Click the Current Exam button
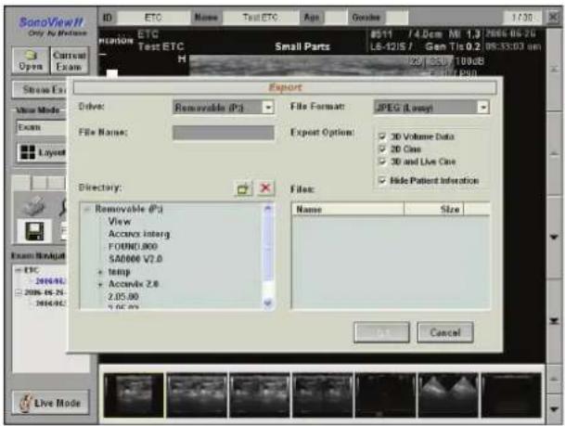 pyautogui.click(x=70, y=60)
